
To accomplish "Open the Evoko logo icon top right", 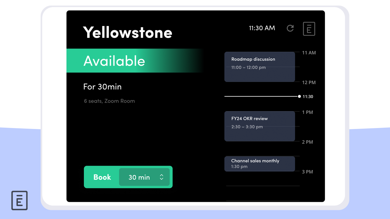I will 309,29.
